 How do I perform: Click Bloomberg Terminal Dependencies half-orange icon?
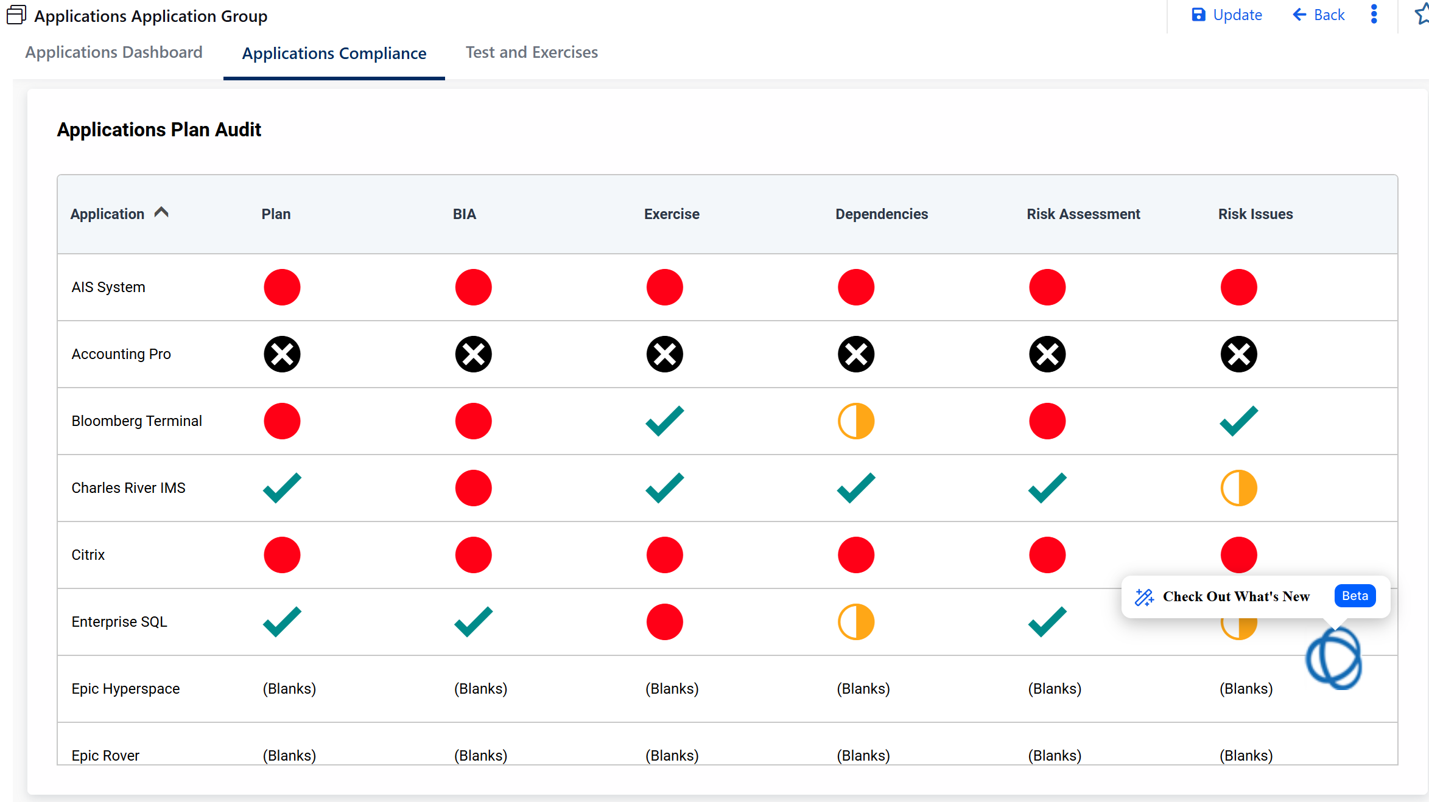pyautogui.click(x=855, y=421)
